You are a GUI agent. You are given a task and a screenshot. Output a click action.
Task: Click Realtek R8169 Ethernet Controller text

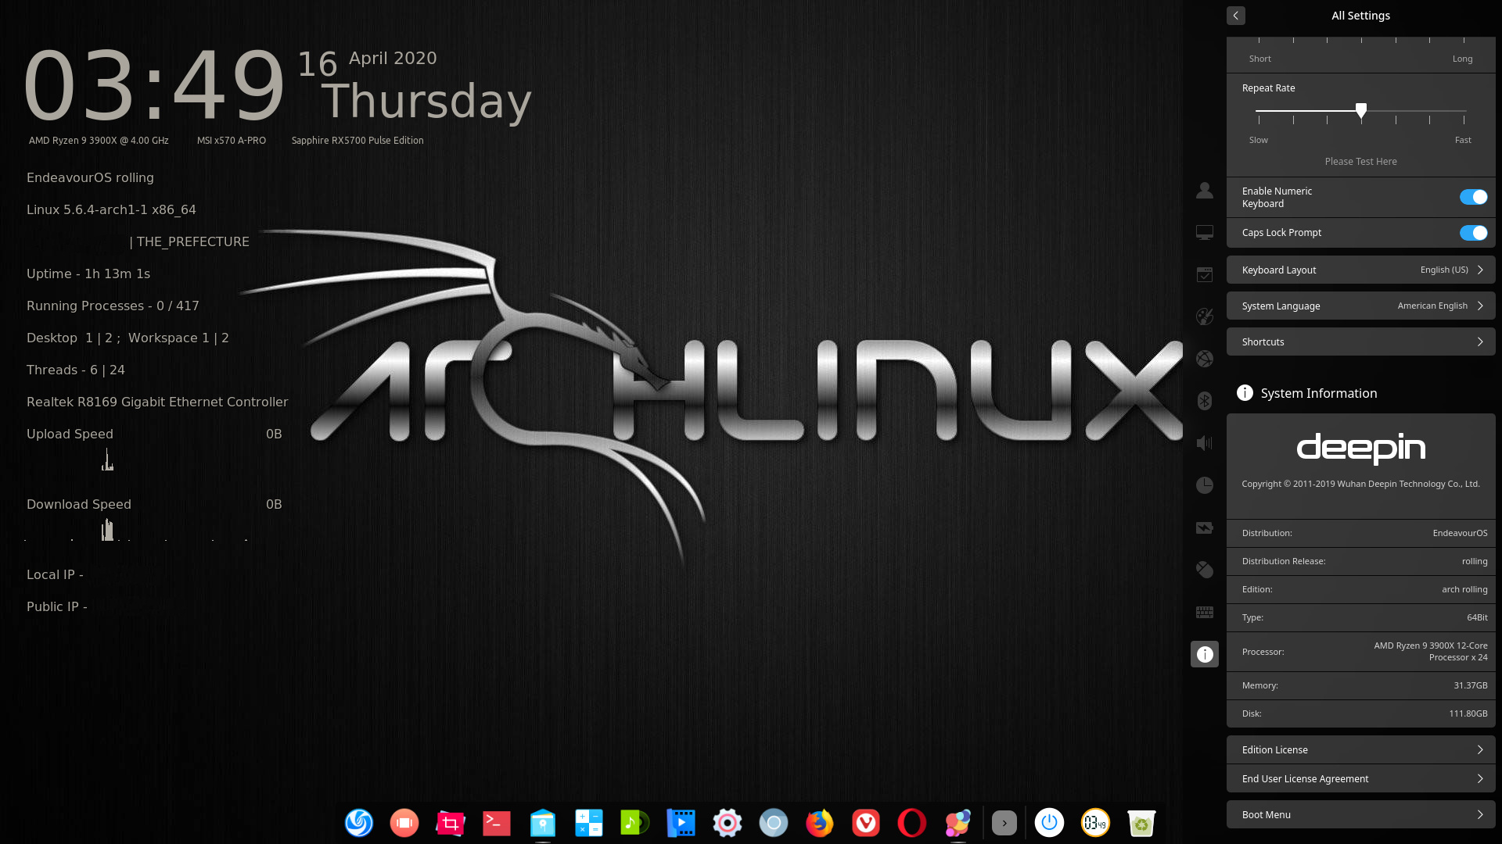(157, 402)
